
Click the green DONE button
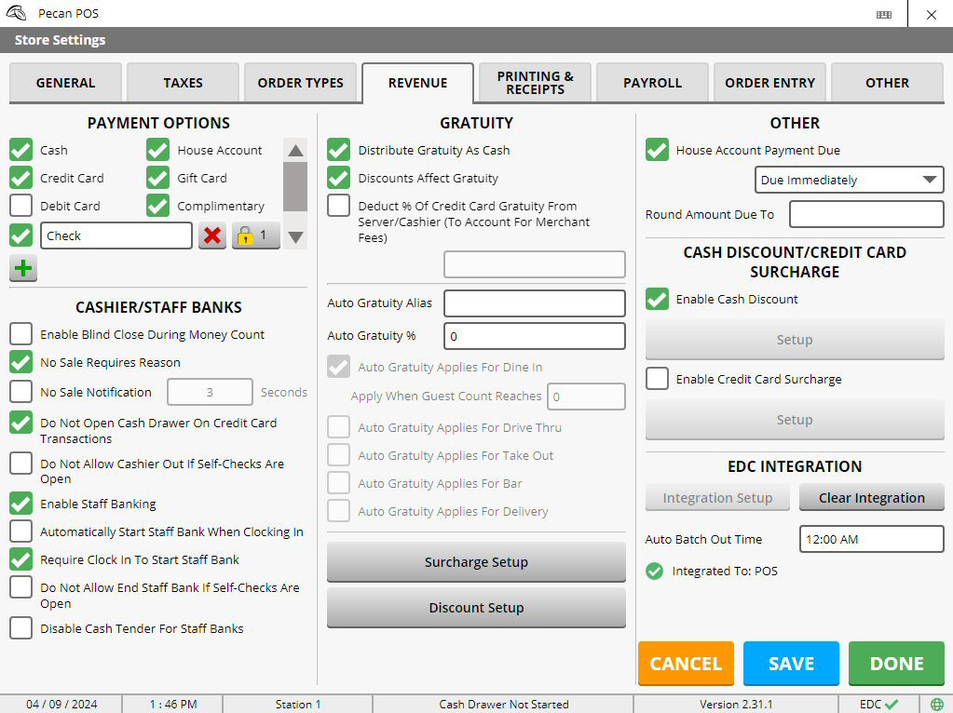coord(896,663)
